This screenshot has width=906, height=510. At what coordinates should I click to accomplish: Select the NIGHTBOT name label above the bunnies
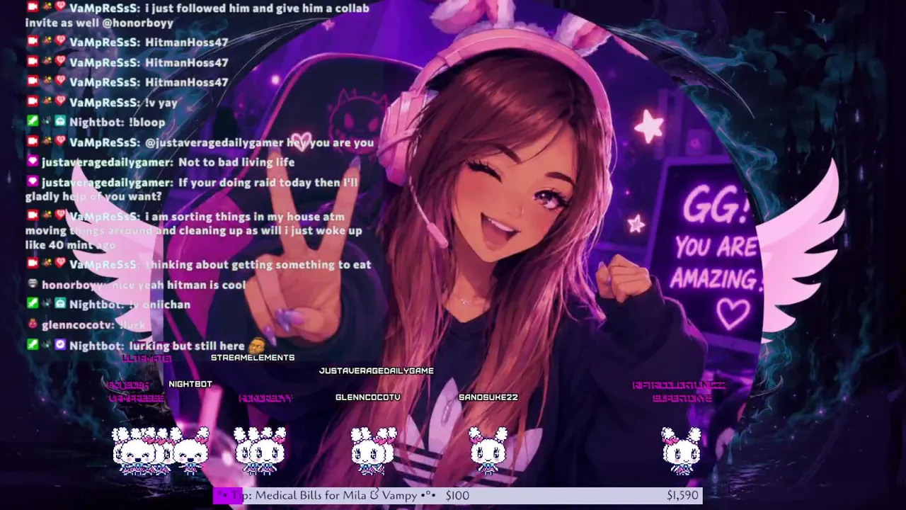[190, 384]
